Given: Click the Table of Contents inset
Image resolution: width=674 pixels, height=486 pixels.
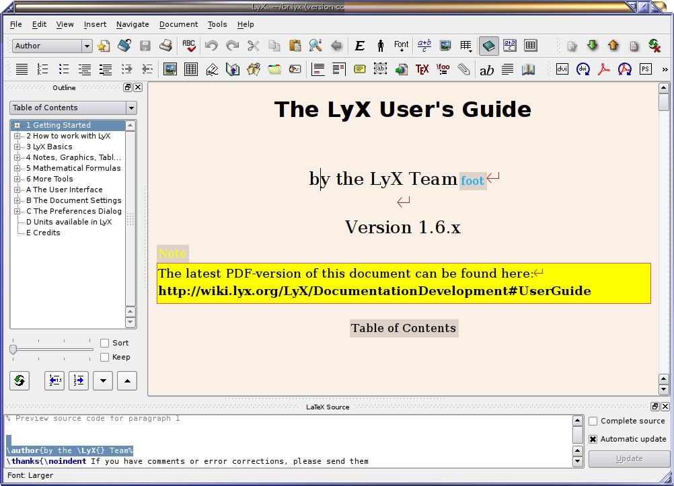Looking at the screenshot, I should [x=404, y=328].
